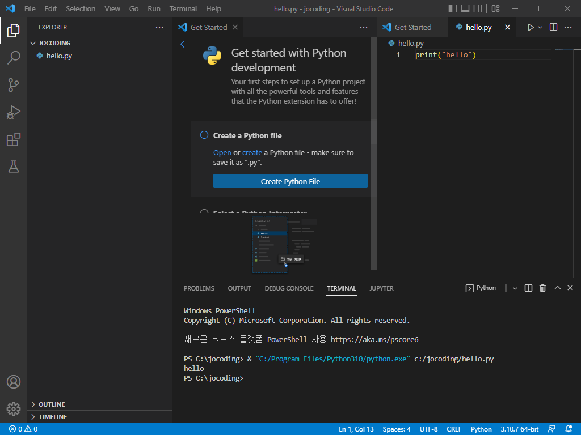Change Spaces: 4 indentation setting
The width and height of the screenshot is (581, 435).
397,429
